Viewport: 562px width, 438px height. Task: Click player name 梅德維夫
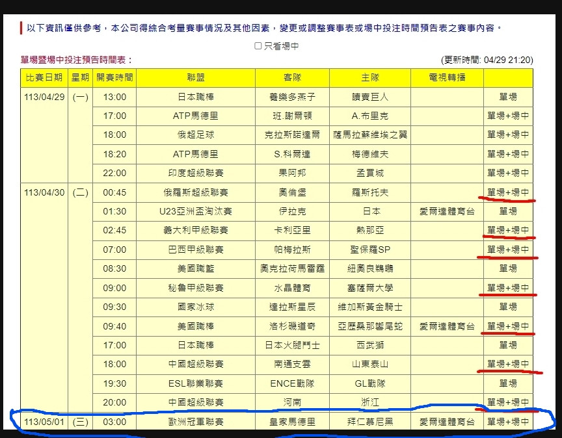[370, 155]
